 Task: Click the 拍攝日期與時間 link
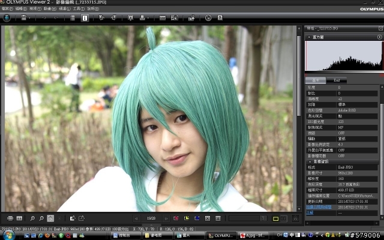(319, 207)
